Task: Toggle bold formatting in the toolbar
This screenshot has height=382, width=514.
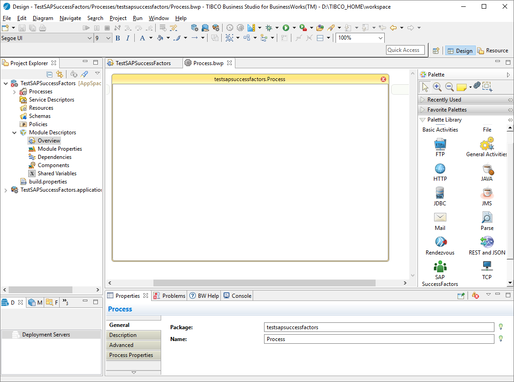Action: click(117, 38)
